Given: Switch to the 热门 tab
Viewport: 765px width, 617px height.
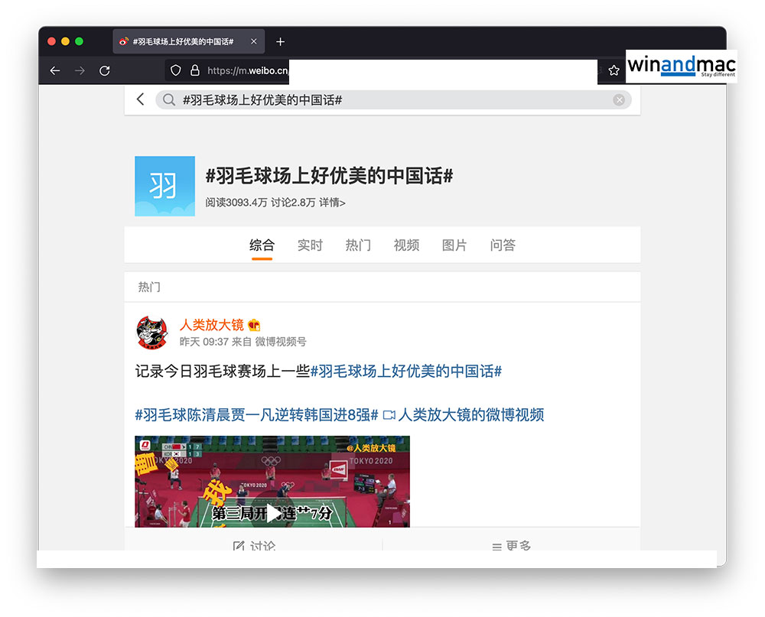Looking at the screenshot, I should 358,245.
